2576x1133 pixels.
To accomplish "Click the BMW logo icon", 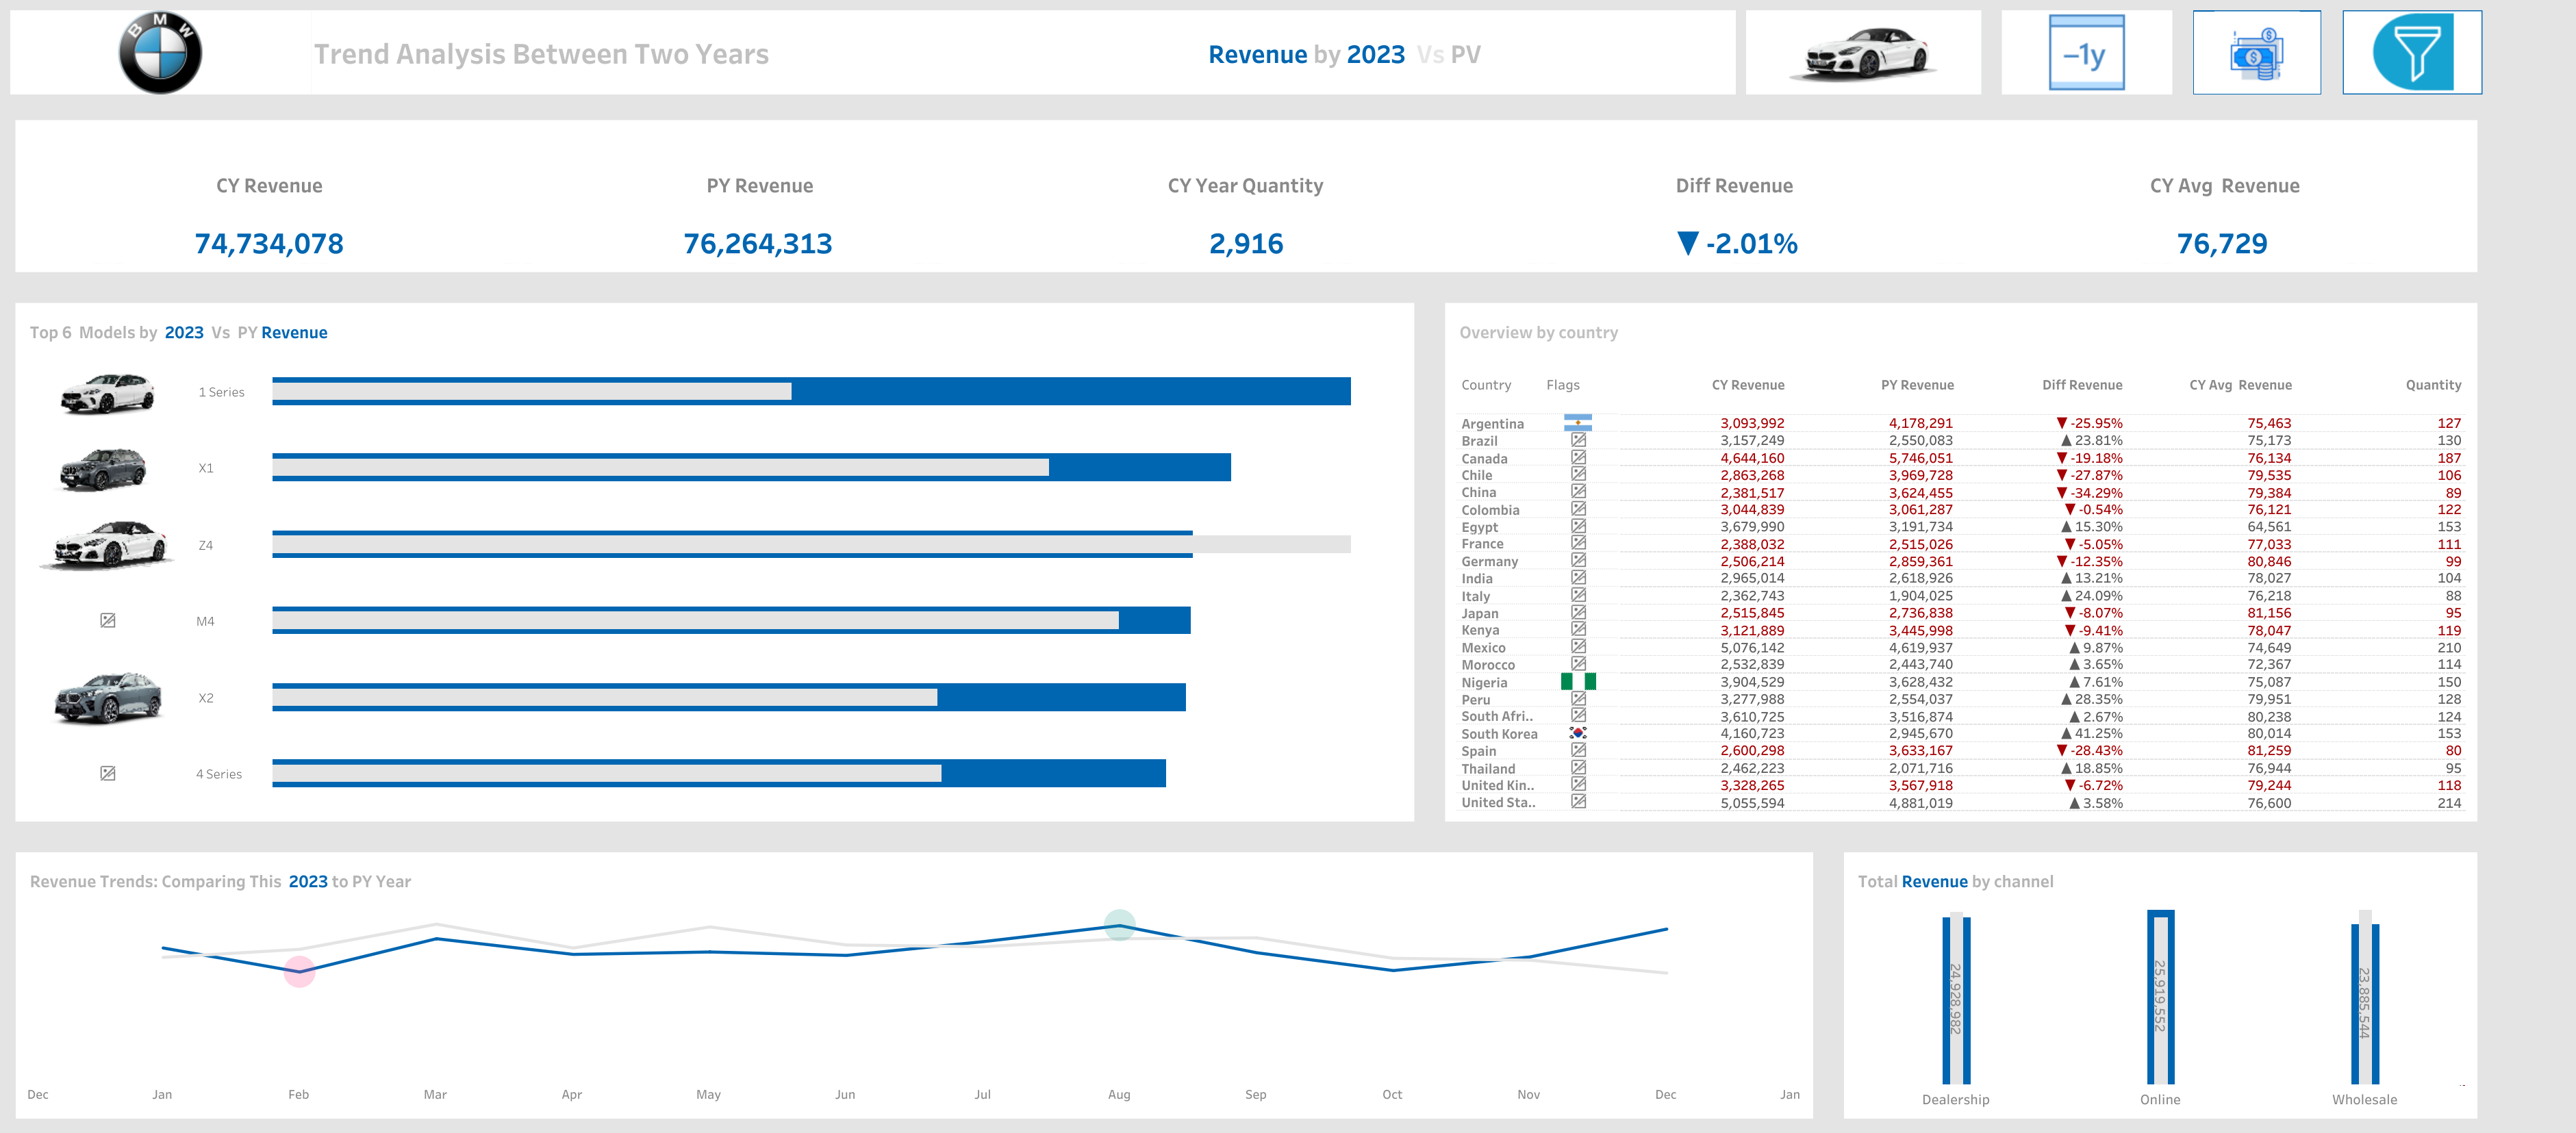I will [160, 53].
